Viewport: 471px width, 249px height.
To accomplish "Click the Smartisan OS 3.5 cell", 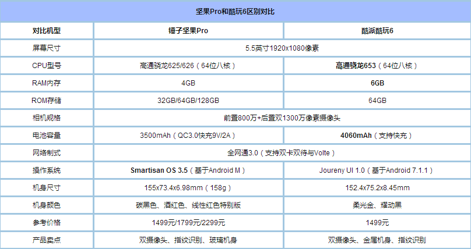I will point(188,170).
